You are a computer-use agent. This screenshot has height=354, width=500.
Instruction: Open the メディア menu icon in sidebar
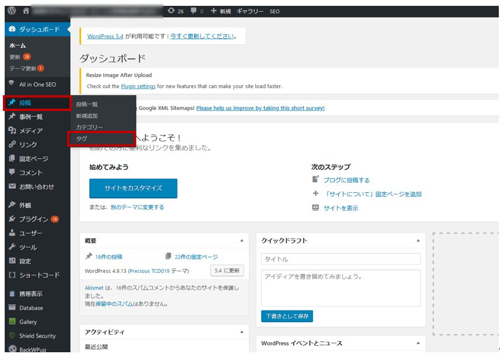point(12,131)
